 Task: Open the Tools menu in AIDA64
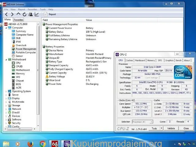(43, 9)
